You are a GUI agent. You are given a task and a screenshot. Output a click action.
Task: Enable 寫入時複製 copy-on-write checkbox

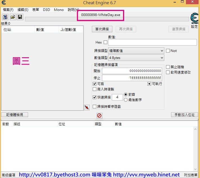[94, 89]
